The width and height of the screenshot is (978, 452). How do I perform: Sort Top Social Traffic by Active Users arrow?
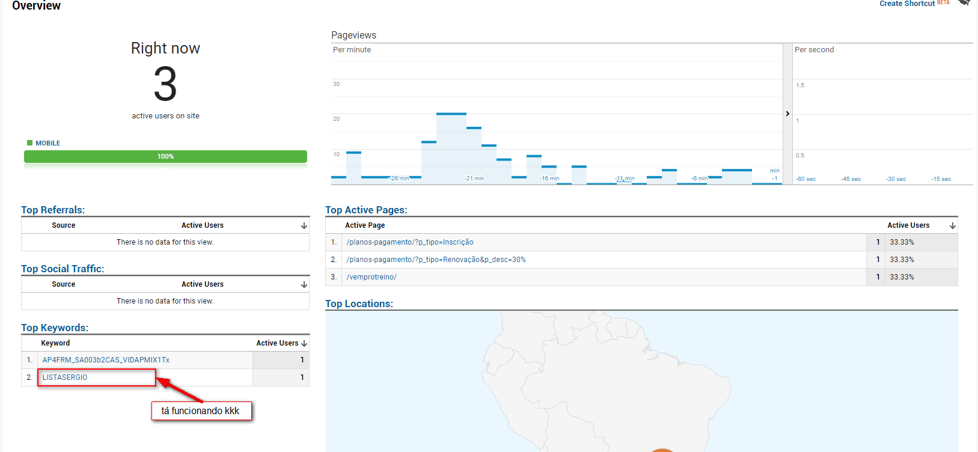[304, 285]
